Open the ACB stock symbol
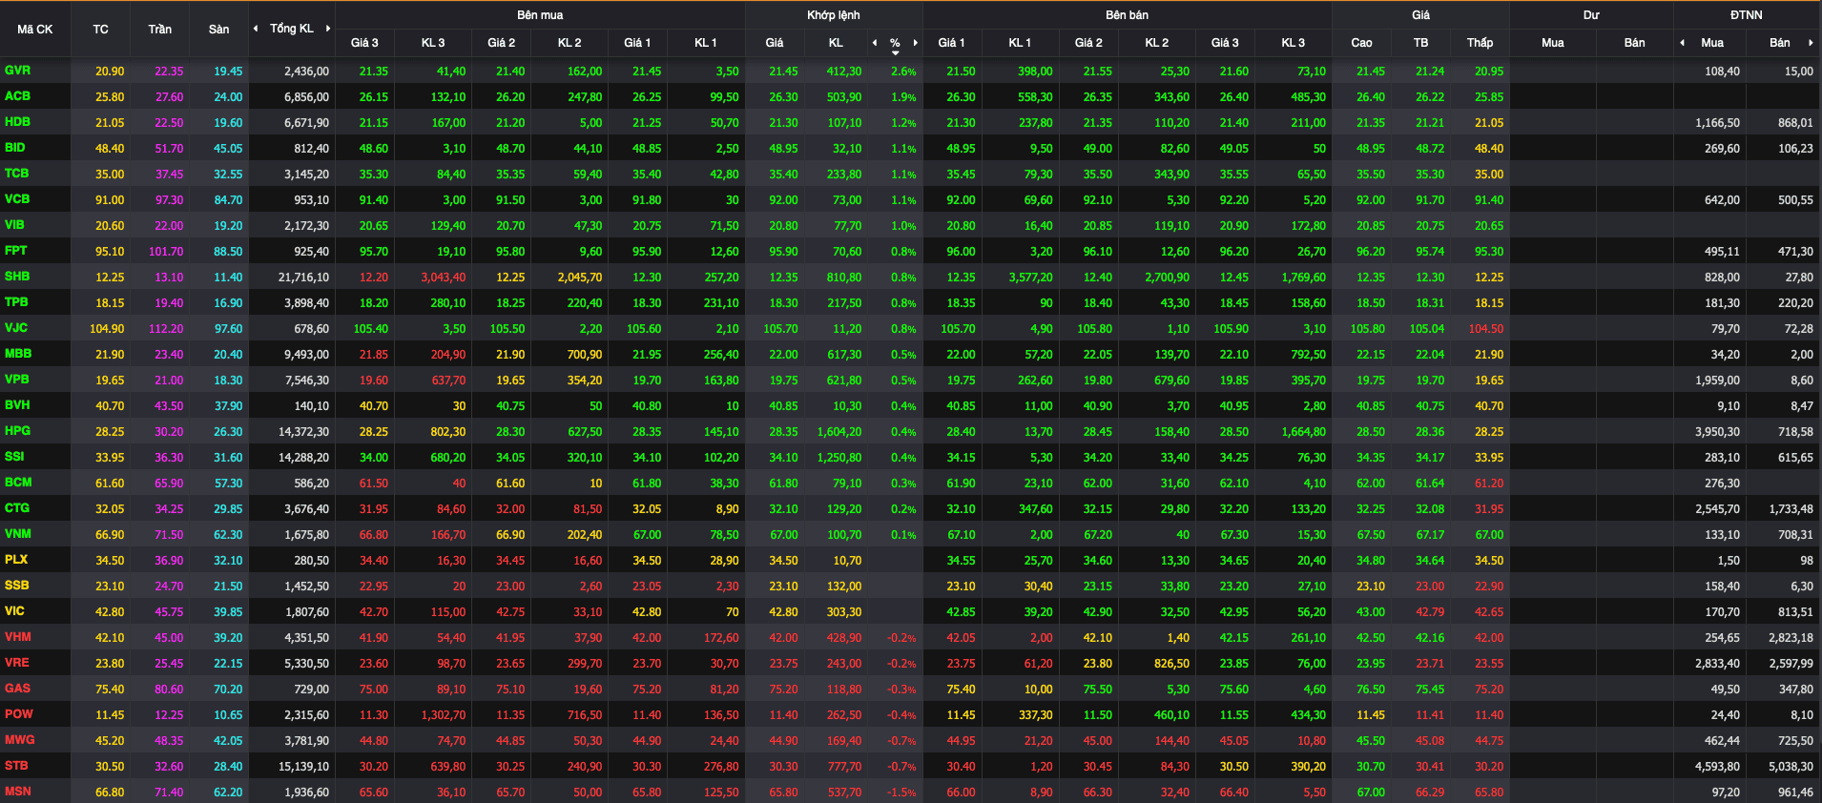 pyautogui.click(x=17, y=96)
